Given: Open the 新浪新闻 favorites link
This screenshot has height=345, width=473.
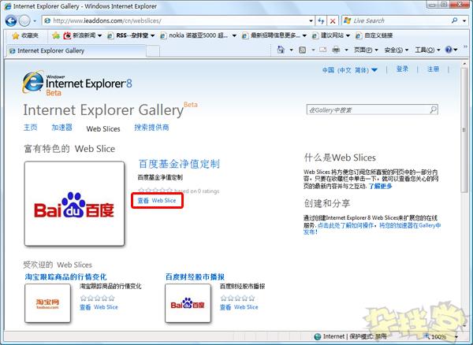Looking at the screenshot, I should pyautogui.click(x=80, y=35).
